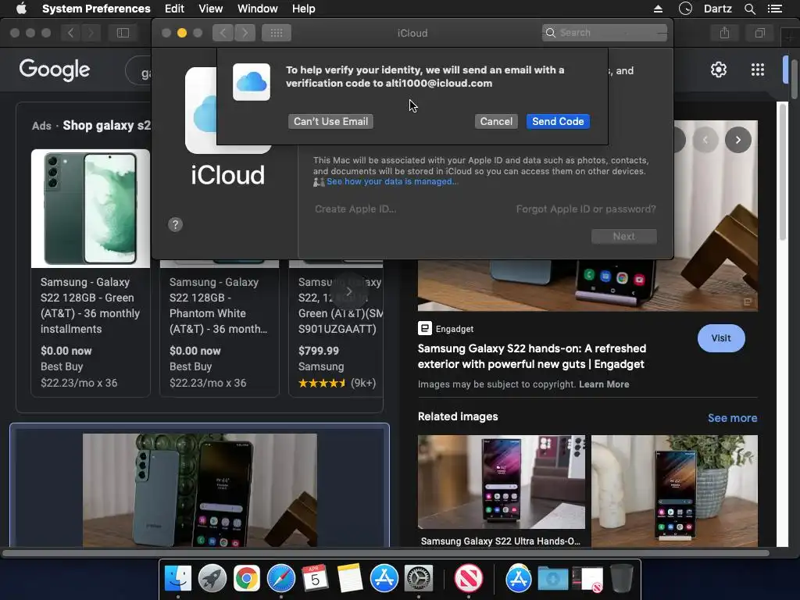Image resolution: width=800 pixels, height=600 pixels.
Task: Click the Google search box
Action: click(138, 70)
